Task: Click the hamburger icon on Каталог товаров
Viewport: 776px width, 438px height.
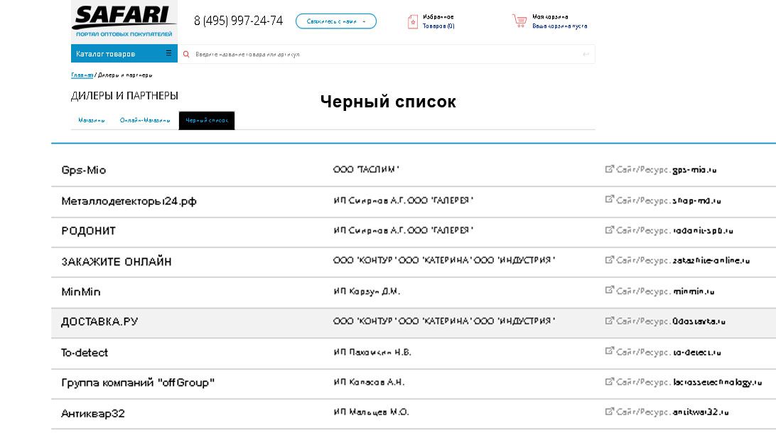Action: pos(167,53)
